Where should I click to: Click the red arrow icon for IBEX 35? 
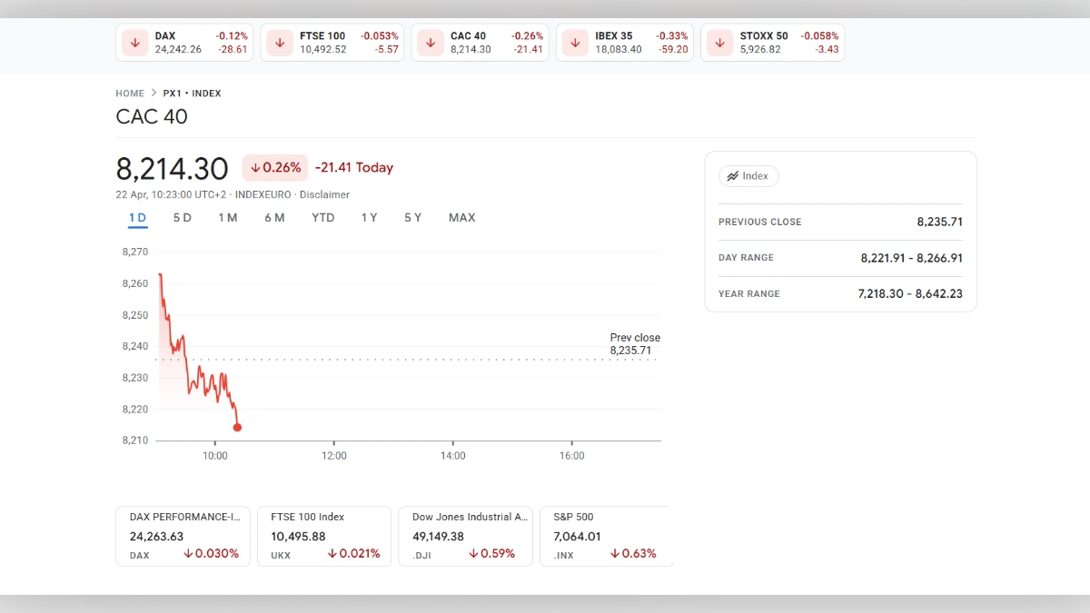click(574, 42)
